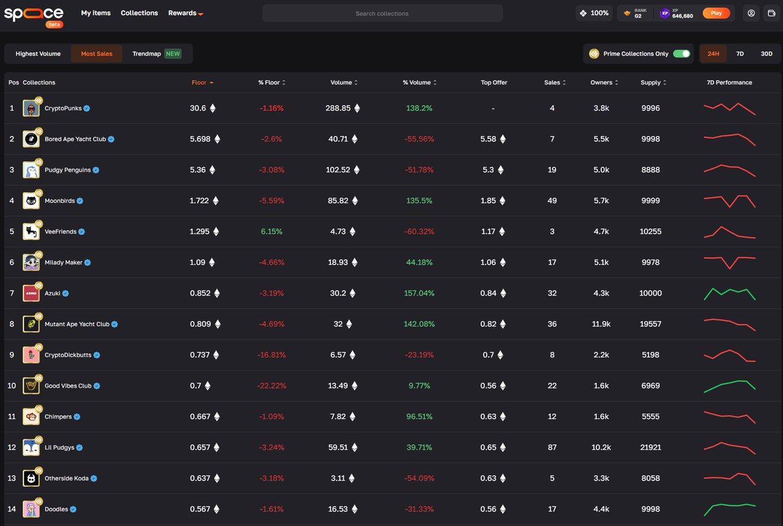Sort by Volume column

[x=345, y=82]
